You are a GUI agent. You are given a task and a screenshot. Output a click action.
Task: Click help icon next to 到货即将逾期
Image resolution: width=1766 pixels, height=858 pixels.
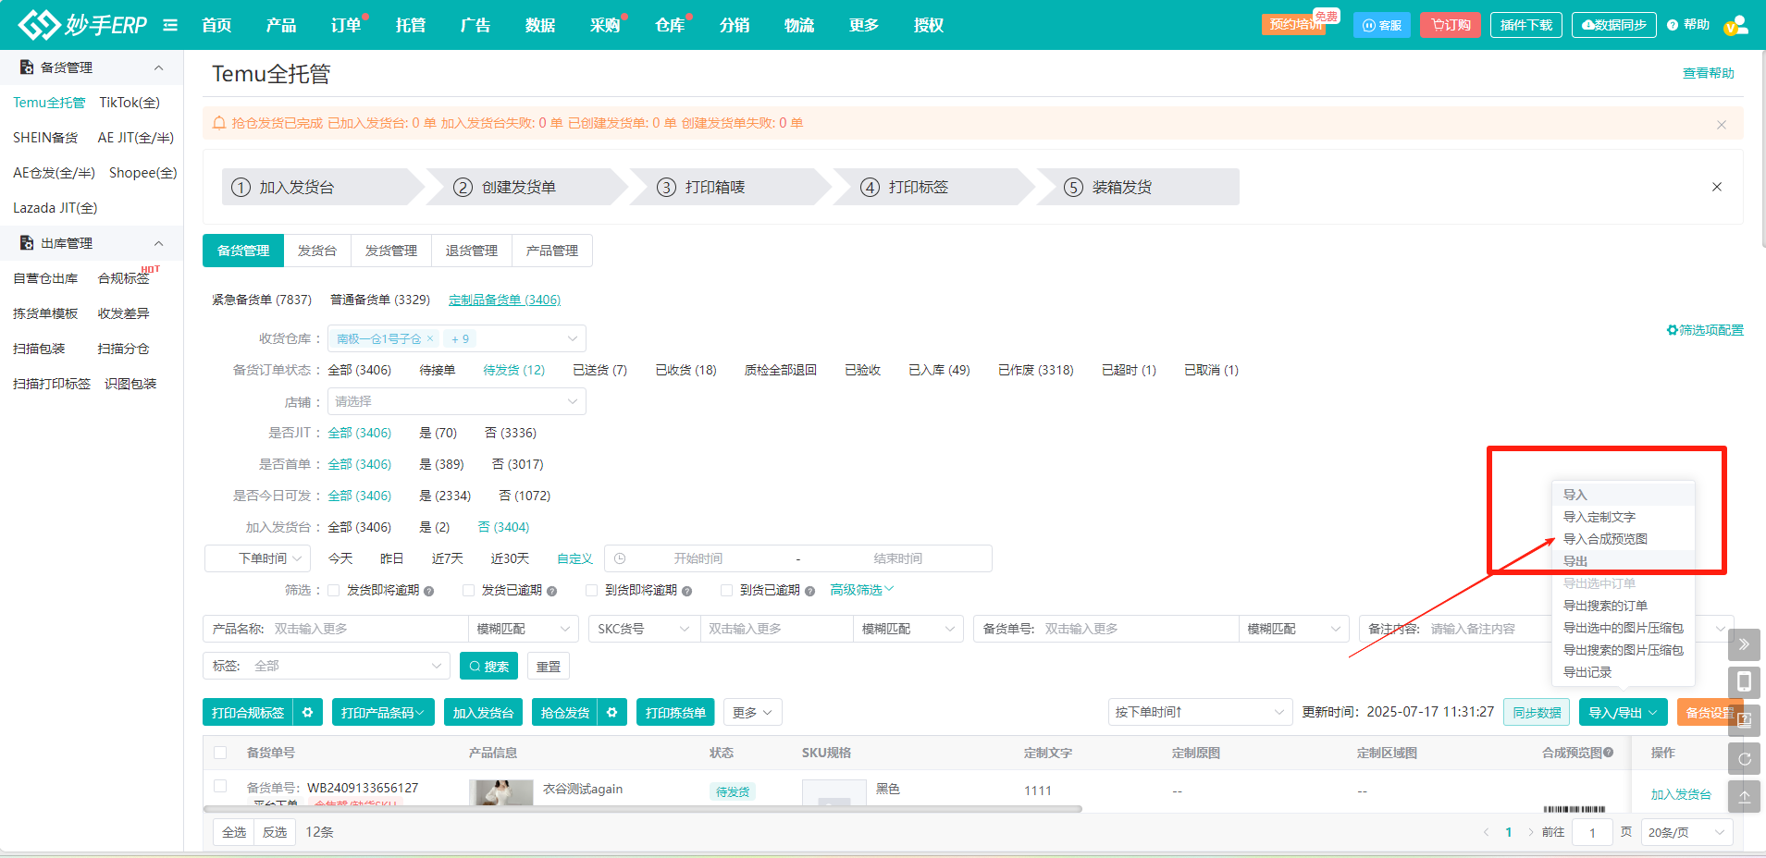(686, 591)
